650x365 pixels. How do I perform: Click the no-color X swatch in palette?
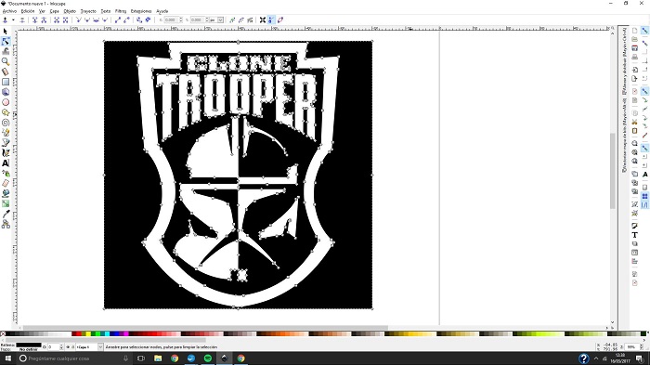point(3,333)
